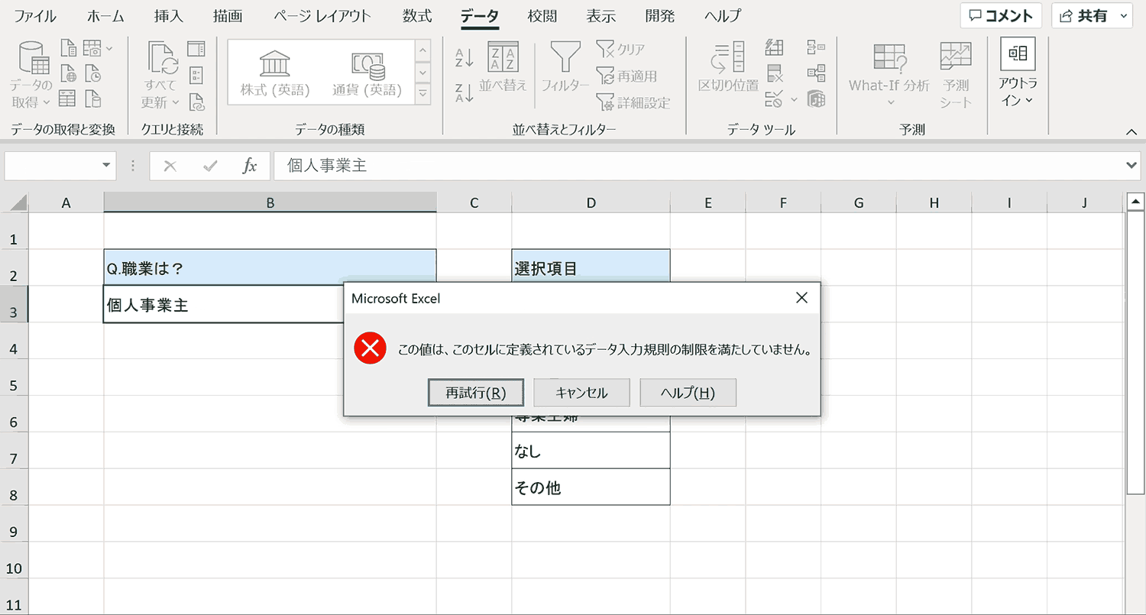The height and width of the screenshot is (615, 1146).
Task: Open the From Picture dropdown arrow
Action: 109,49
